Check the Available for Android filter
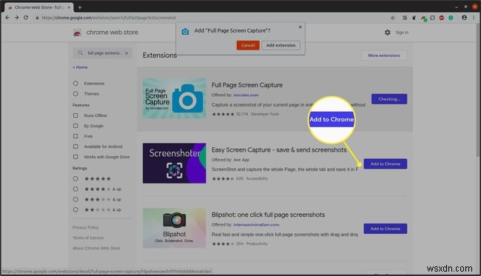The width and height of the screenshot is (481, 276). (75, 147)
